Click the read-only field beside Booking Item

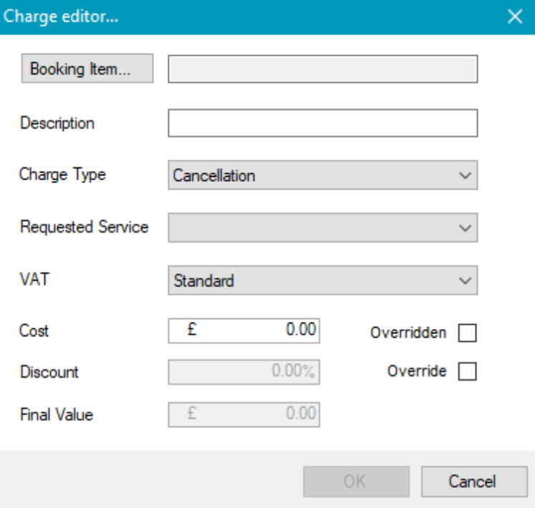coord(322,70)
